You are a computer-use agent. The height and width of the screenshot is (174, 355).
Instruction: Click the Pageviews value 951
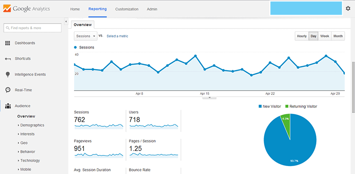(79, 148)
